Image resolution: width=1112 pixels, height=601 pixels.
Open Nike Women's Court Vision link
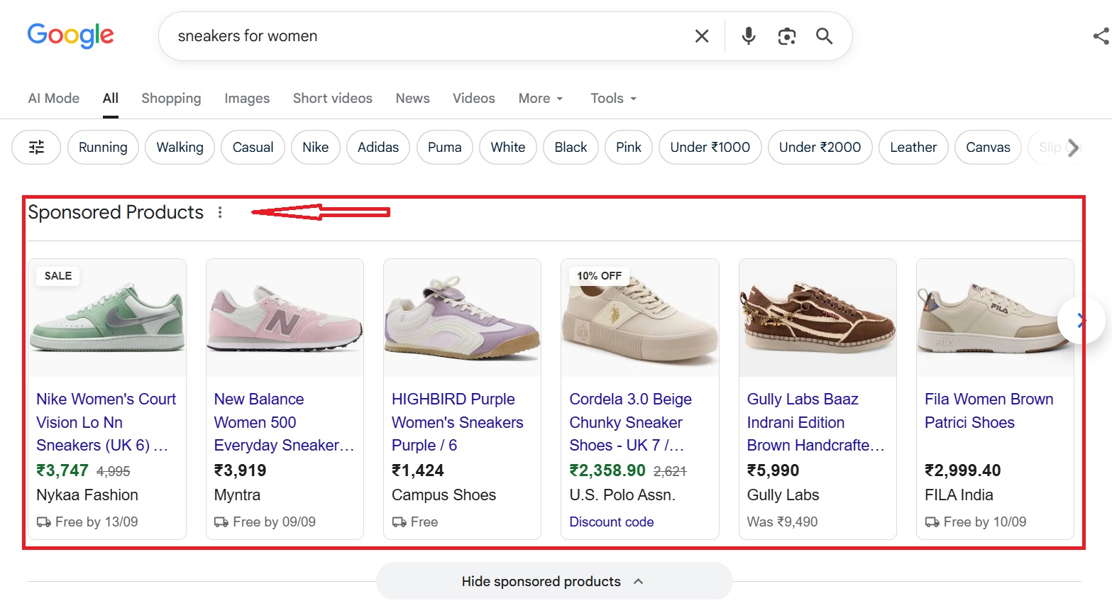[x=106, y=422]
